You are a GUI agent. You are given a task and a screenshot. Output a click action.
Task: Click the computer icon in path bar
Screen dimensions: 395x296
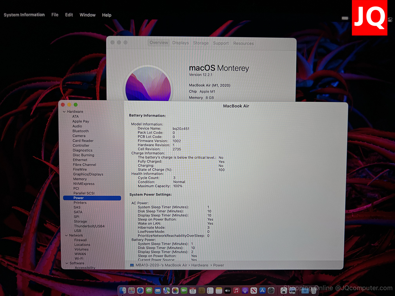pyautogui.click(x=132, y=265)
